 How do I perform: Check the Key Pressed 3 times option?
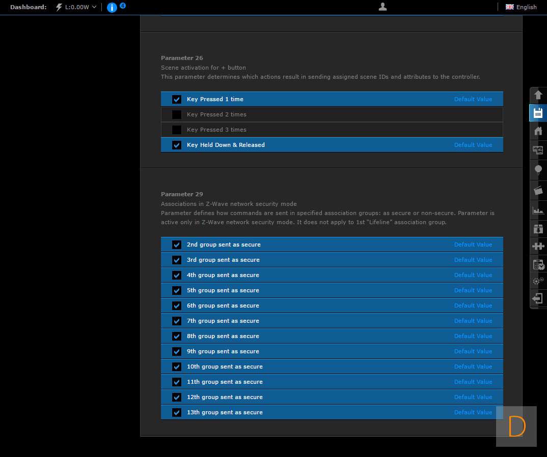coord(177,130)
